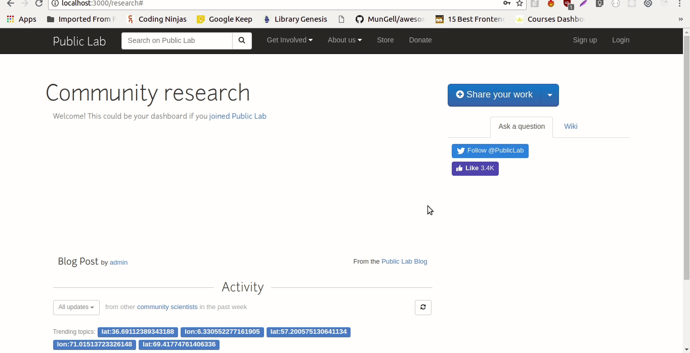
Task: Open the Store nav link
Action: point(385,40)
